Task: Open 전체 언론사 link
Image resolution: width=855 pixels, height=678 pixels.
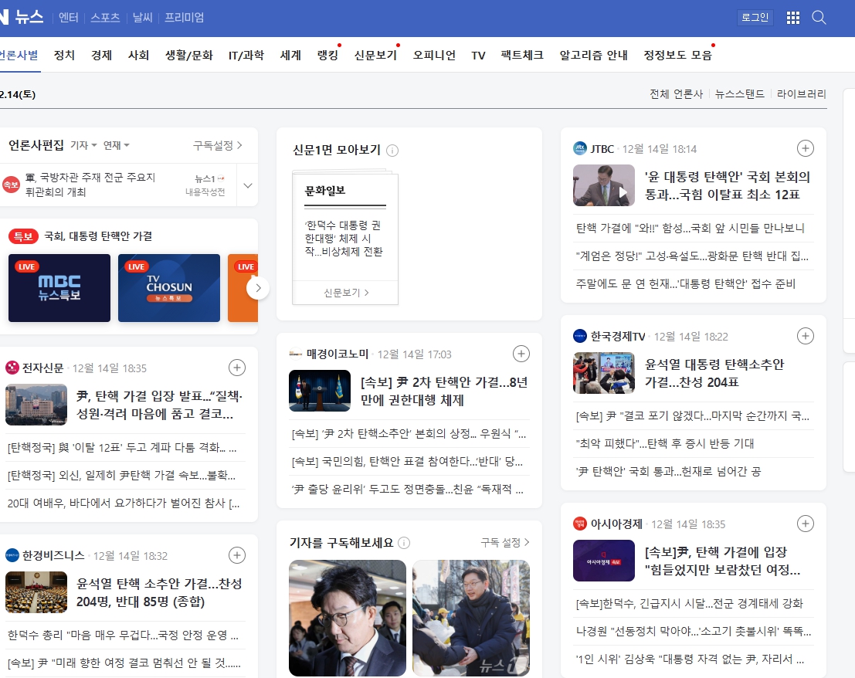Action: [x=676, y=94]
